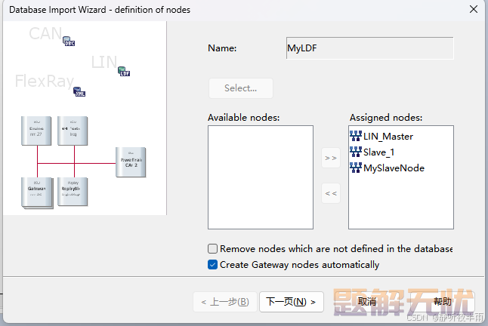The width and height of the screenshot is (488, 326).
Task: Click the Name field containing MyLDF
Action: [369, 48]
